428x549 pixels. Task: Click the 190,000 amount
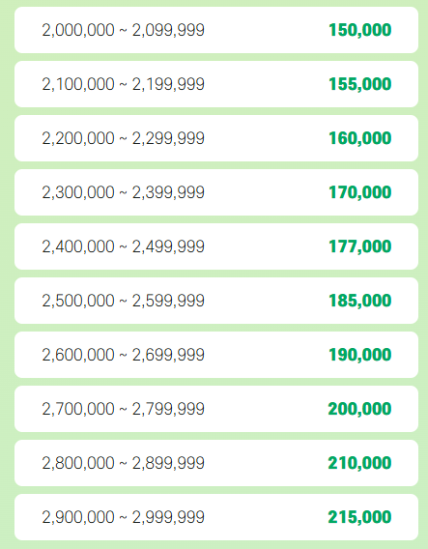click(x=359, y=355)
